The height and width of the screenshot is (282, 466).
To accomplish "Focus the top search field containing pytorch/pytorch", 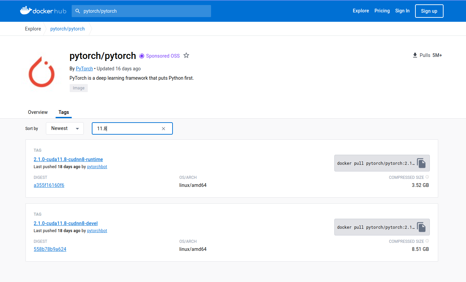I will pyautogui.click(x=141, y=11).
